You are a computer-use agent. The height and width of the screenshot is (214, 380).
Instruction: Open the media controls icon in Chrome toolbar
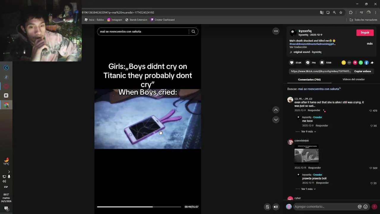pyautogui.click(x=361, y=12)
